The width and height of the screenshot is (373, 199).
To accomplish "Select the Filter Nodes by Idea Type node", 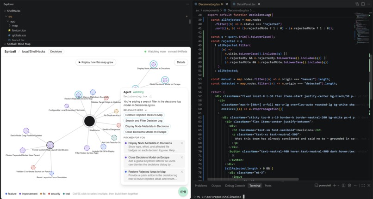I will click(87, 148).
